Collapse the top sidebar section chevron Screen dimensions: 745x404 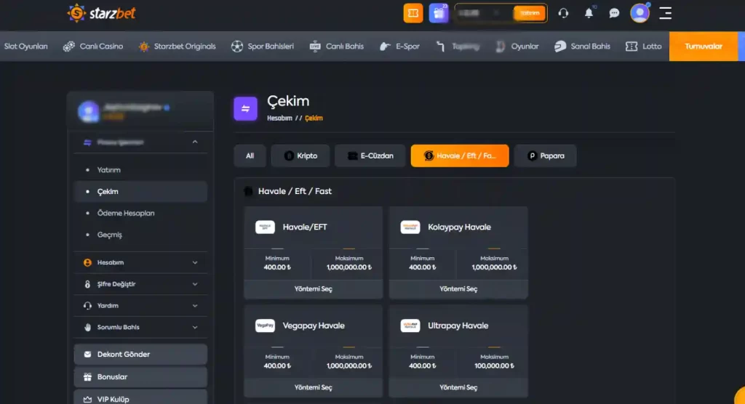tap(195, 142)
